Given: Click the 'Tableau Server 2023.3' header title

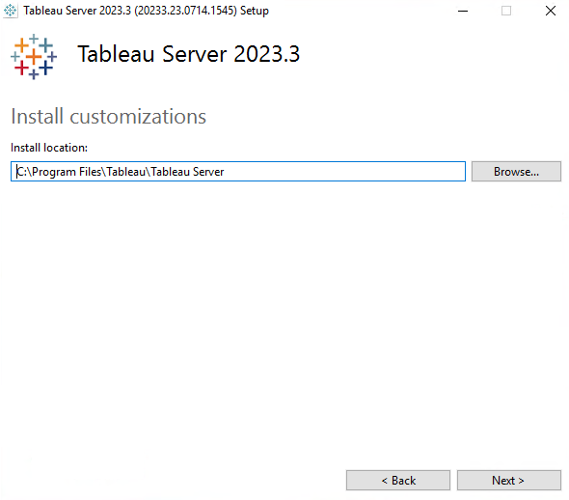Looking at the screenshot, I should (x=189, y=54).
